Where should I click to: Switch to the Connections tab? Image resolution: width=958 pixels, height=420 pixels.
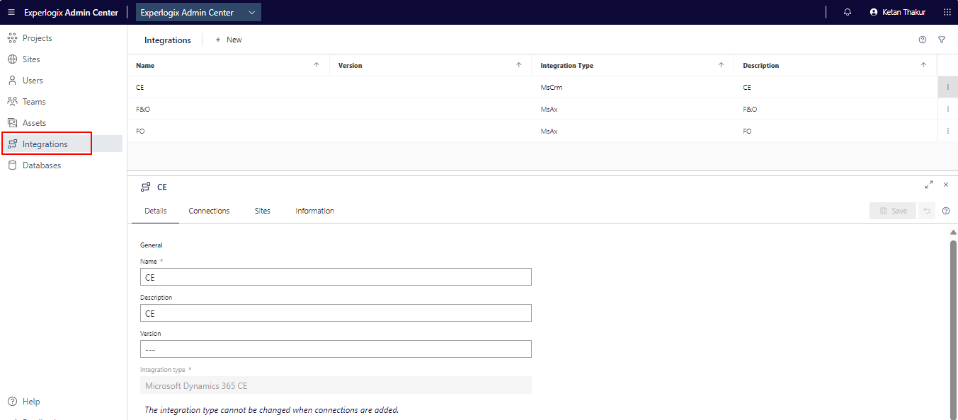pos(209,211)
